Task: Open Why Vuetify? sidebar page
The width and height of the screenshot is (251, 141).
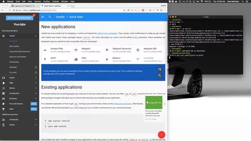Action: pyautogui.click(x=14, y=46)
